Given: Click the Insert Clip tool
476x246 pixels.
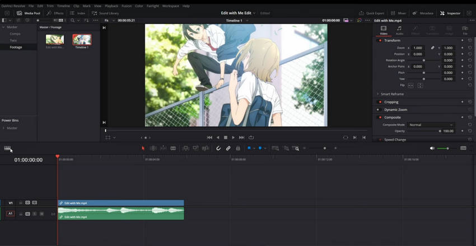Looking at the screenshot, I should tap(185, 148).
